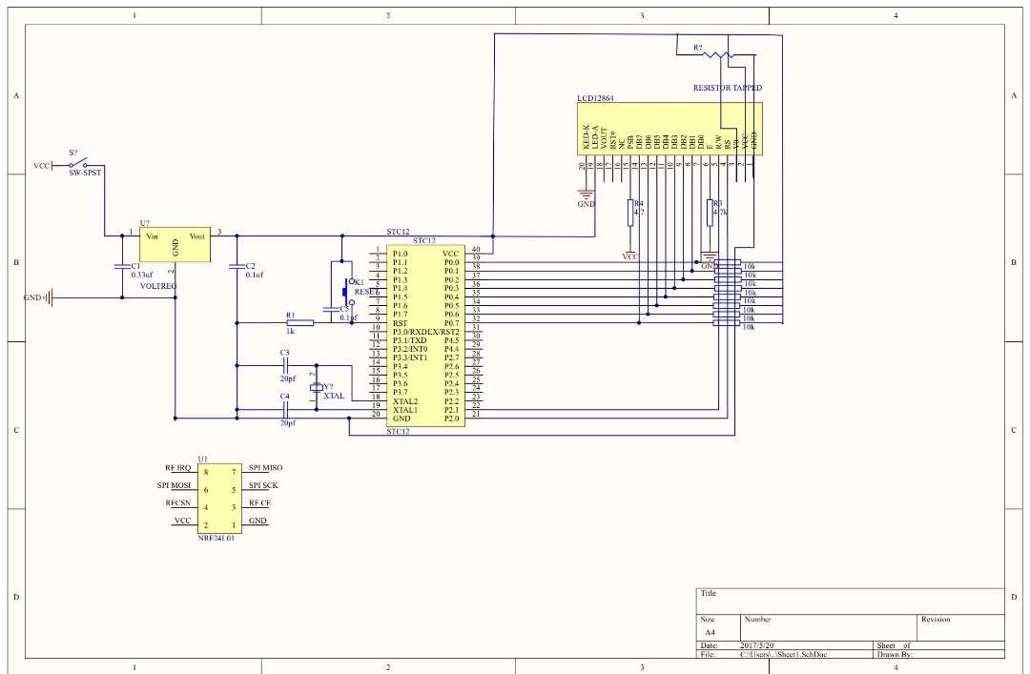Click the Title field in title block
Viewport: 1030px width, 674px height.
pos(850,602)
